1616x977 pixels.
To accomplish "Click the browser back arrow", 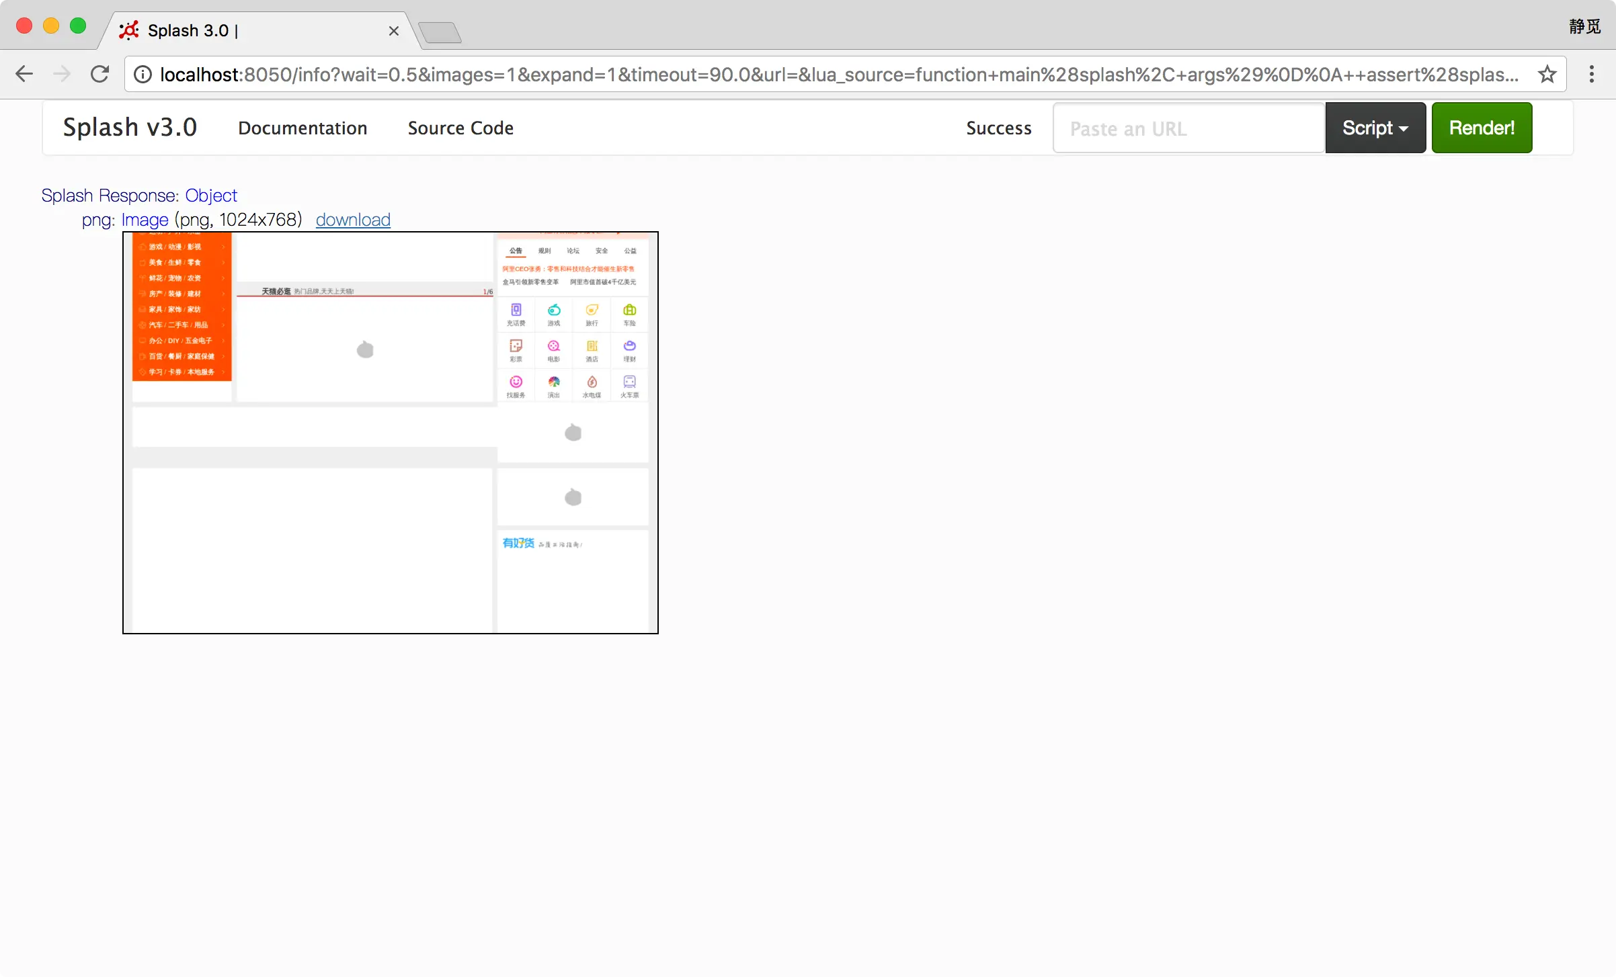I will [24, 74].
